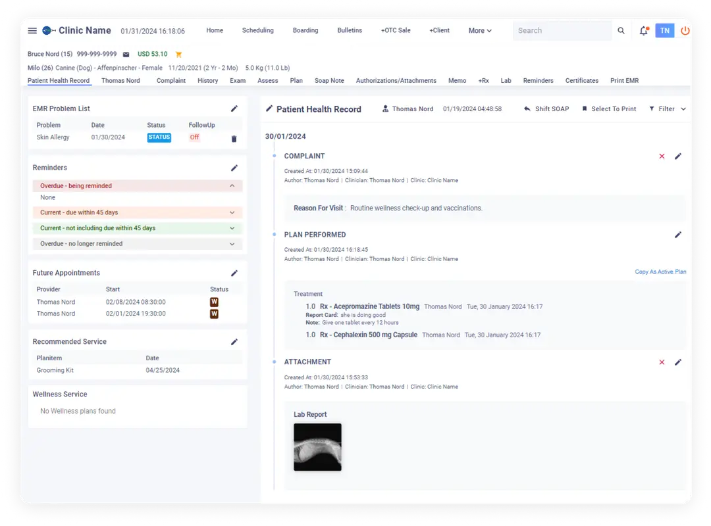Delete the Skin Allergy problem via trash icon
Viewport: 711px width, 526px height.
234,137
